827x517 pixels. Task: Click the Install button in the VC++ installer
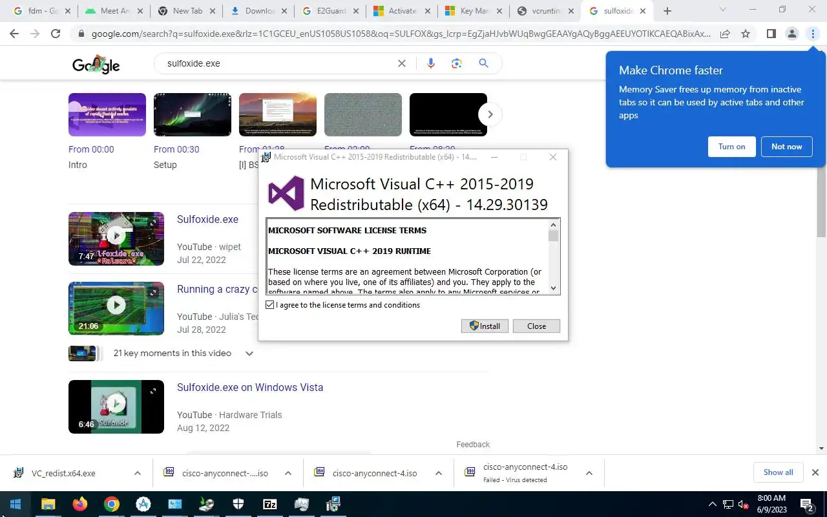pos(485,326)
